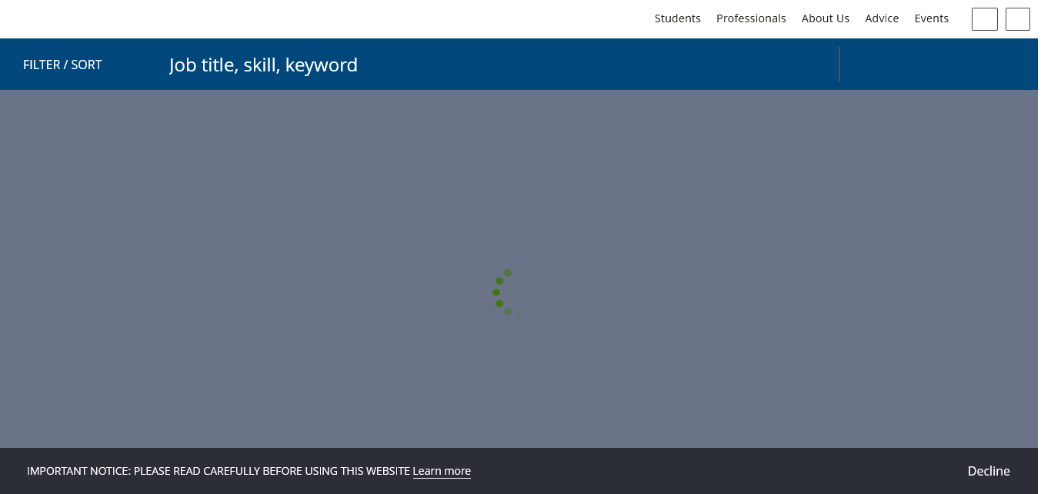Image resolution: width=1051 pixels, height=494 pixels.
Task: Open the Professionals menu item
Action: 751,18
